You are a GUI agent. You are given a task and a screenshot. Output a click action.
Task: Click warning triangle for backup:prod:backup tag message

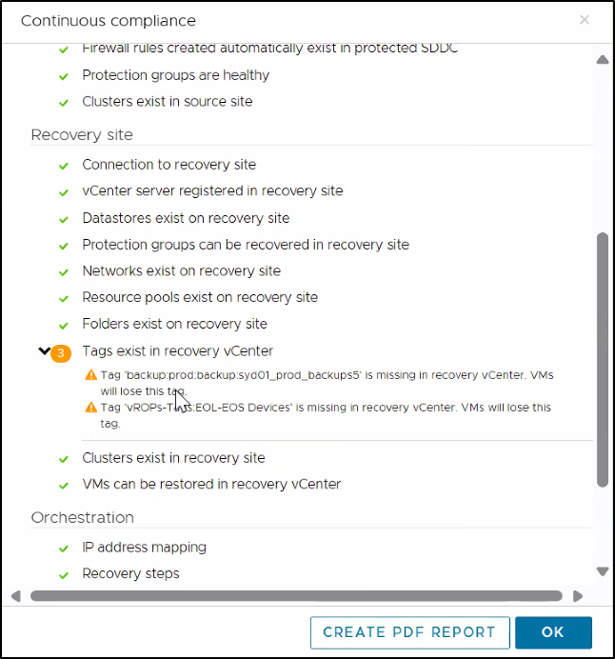tap(91, 375)
